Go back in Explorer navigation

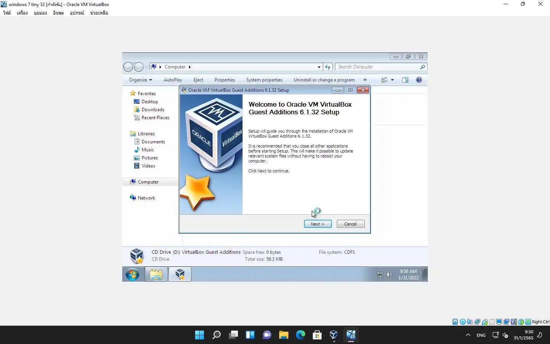coord(128,67)
